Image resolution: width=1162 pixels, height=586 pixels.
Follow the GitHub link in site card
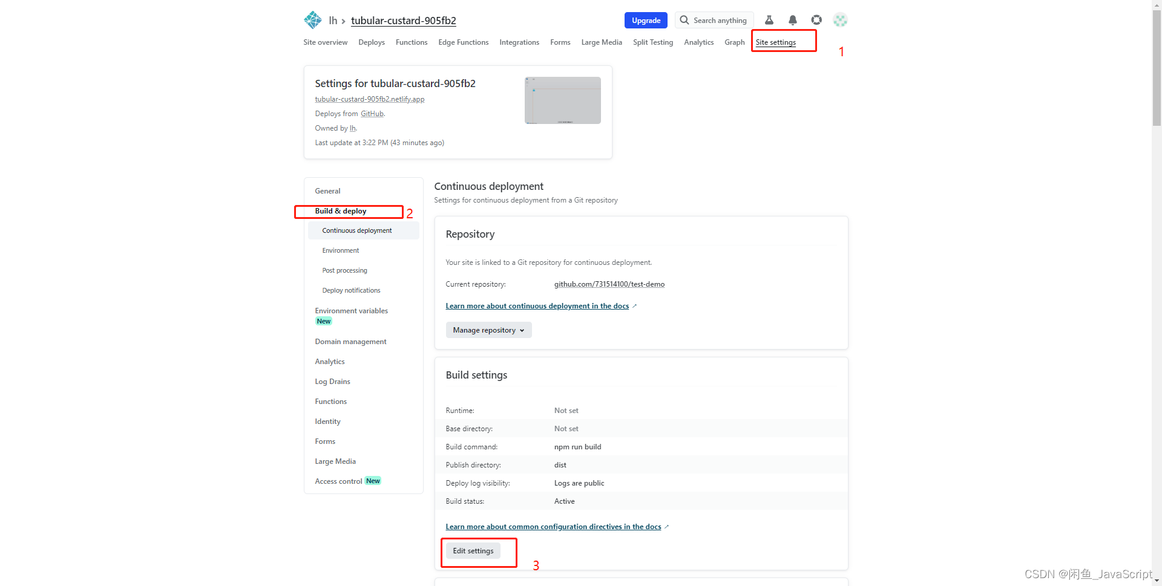tap(372, 114)
